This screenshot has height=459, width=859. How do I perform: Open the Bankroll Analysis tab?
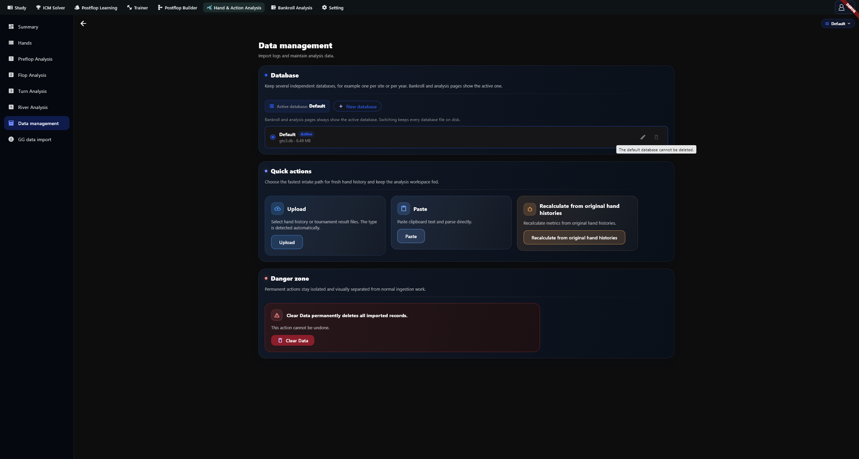pos(292,7)
